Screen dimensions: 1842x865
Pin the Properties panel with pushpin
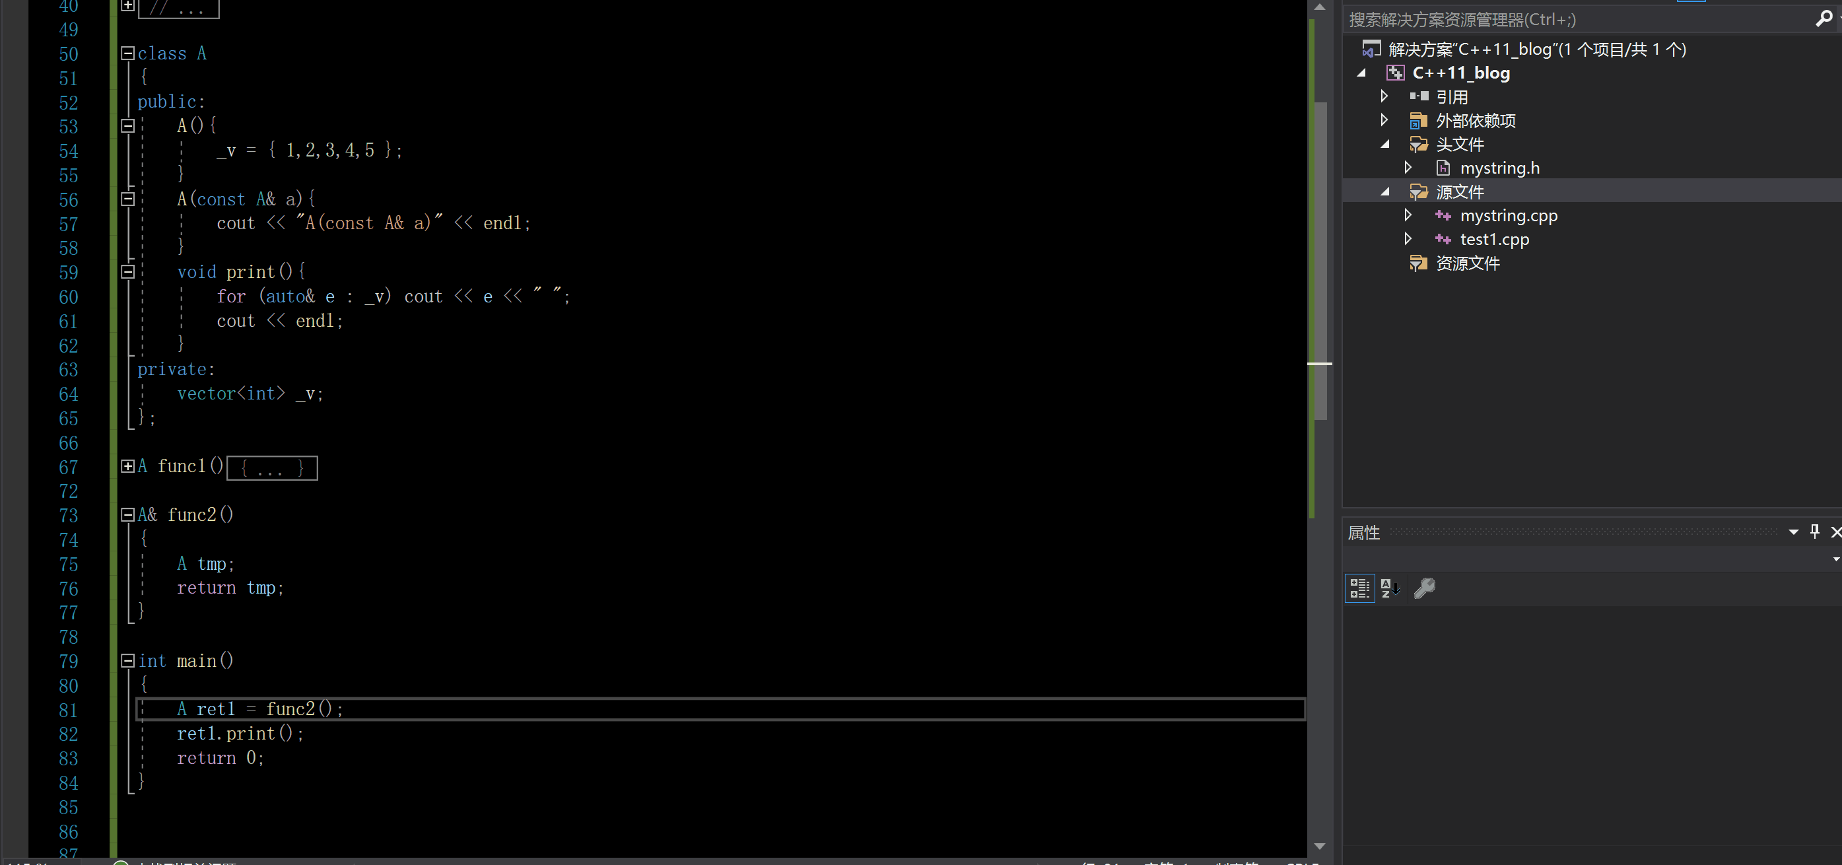tap(1814, 531)
